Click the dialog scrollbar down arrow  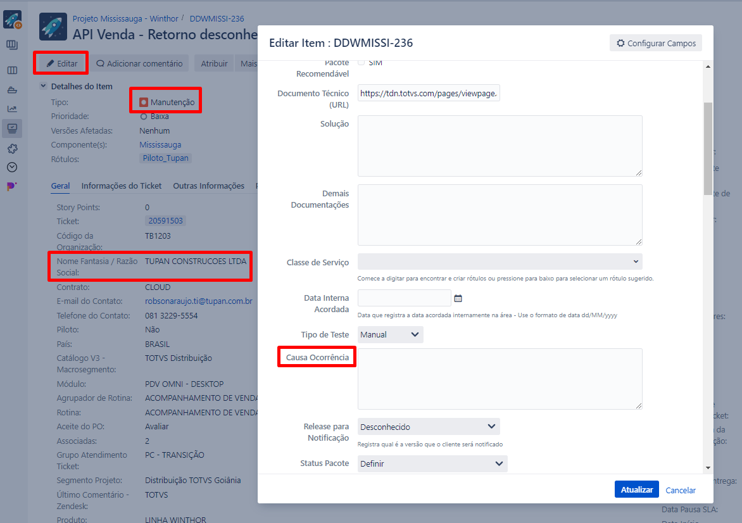[708, 468]
